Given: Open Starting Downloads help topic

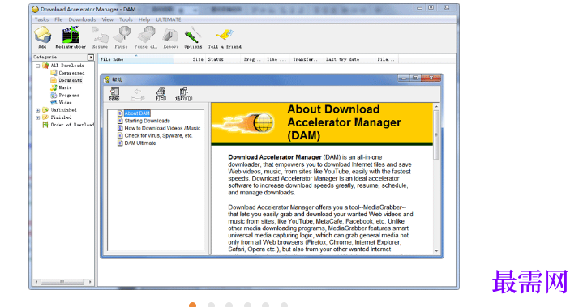Looking at the screenshot, I should pyautogui.click(x=148, y=121).
